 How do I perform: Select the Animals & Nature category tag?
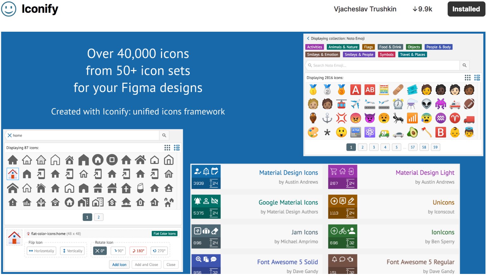(343, 47)
